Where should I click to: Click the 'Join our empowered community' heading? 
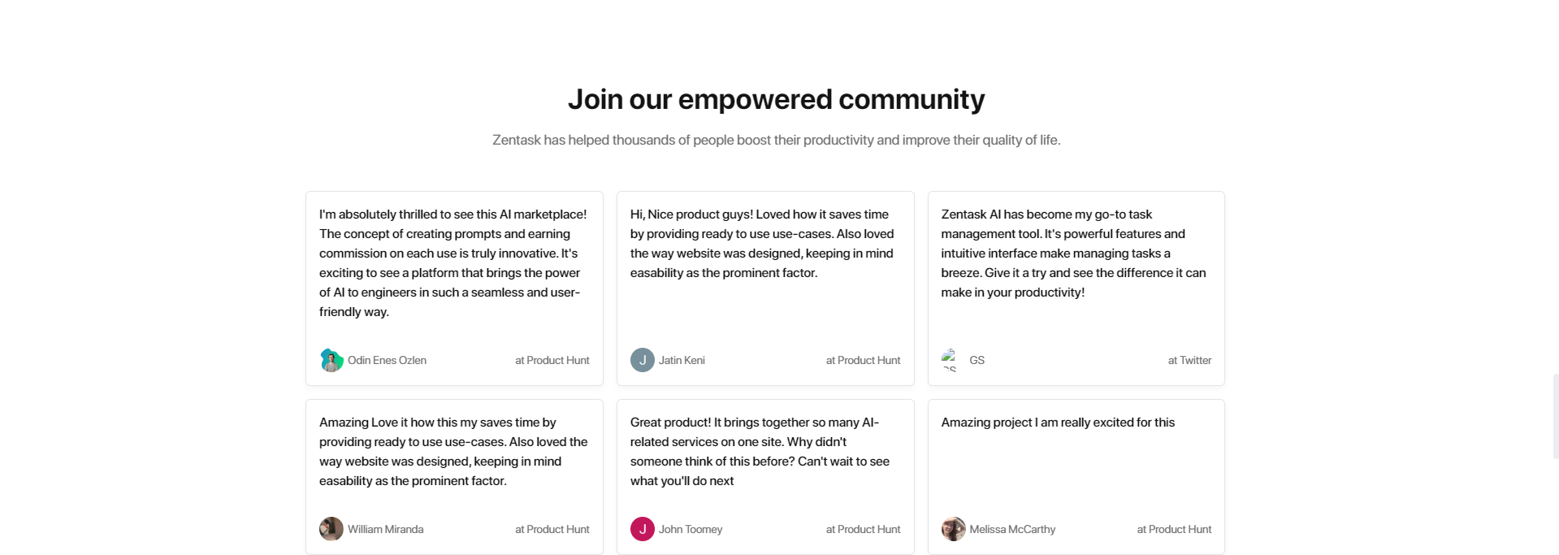coord(776,99)
